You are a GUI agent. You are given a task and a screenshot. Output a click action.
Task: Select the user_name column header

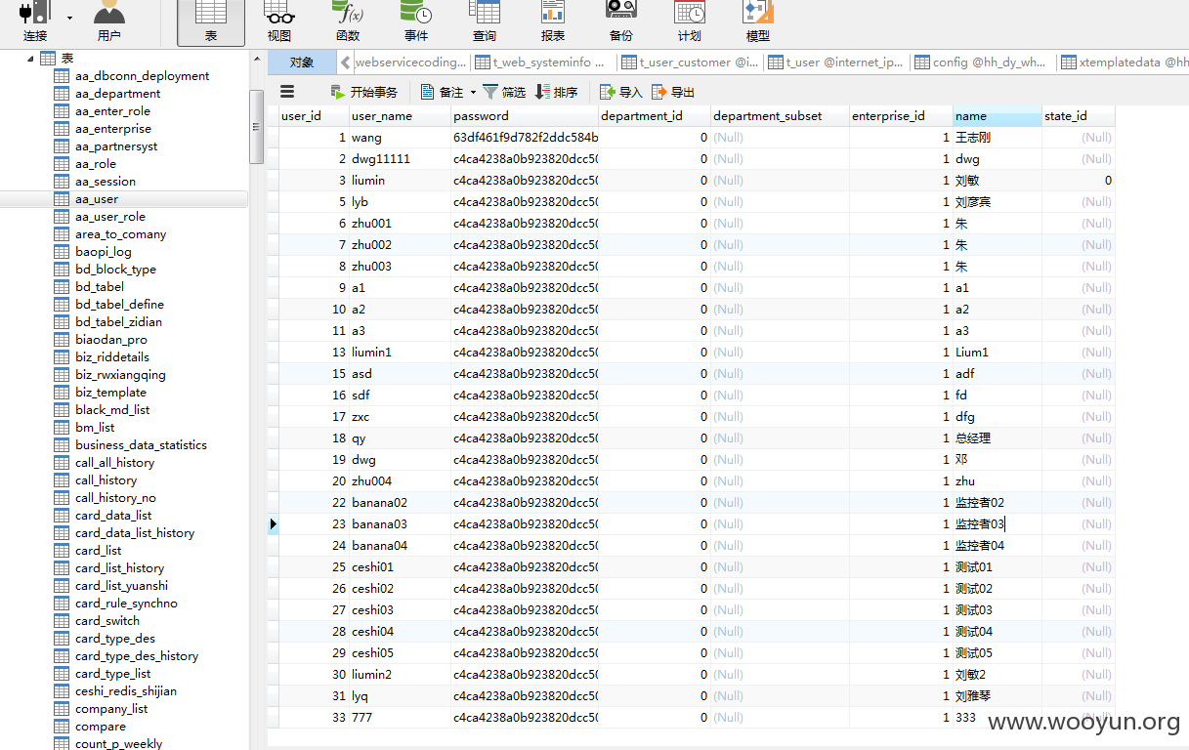tap(400, 116)
